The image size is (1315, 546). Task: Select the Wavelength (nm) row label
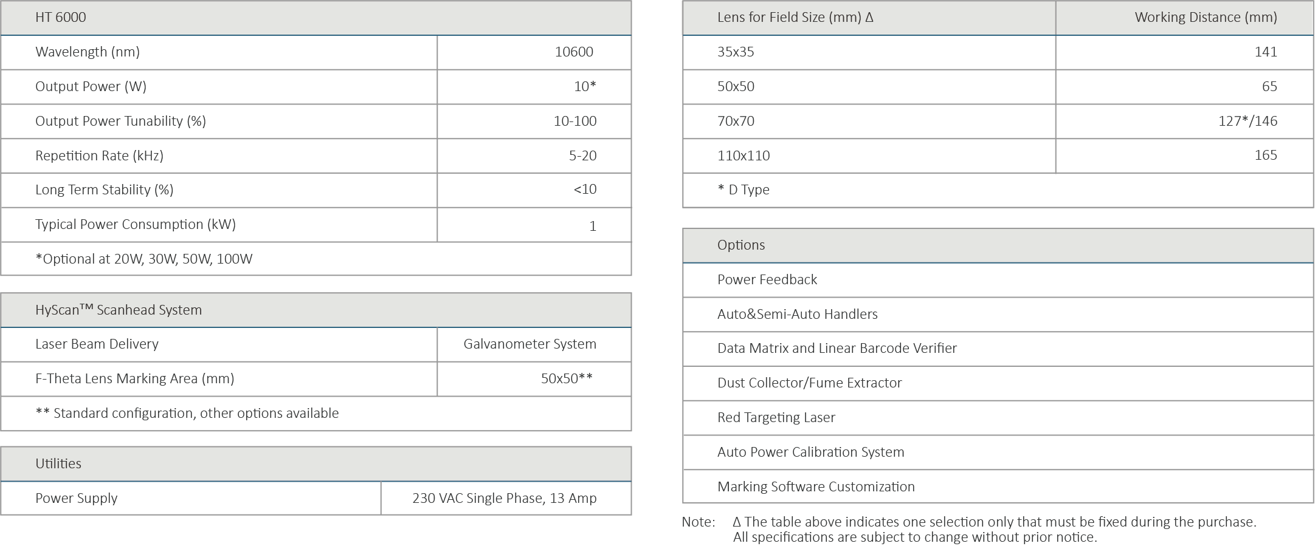click(x=88, y=52)
